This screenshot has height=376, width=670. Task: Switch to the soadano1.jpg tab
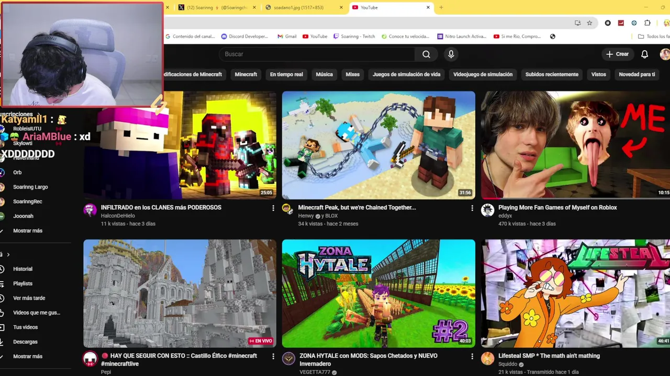coord(304,7)
